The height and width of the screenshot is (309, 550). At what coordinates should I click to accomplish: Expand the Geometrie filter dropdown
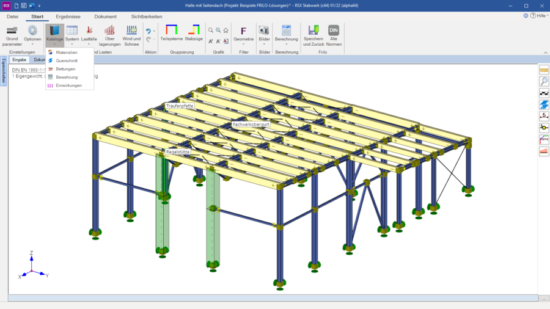(x=244, y=35)
